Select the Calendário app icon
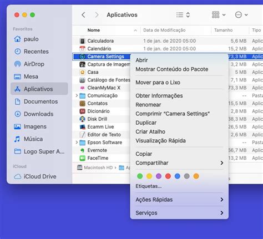 pyautogui.click(x=82, y=49)
